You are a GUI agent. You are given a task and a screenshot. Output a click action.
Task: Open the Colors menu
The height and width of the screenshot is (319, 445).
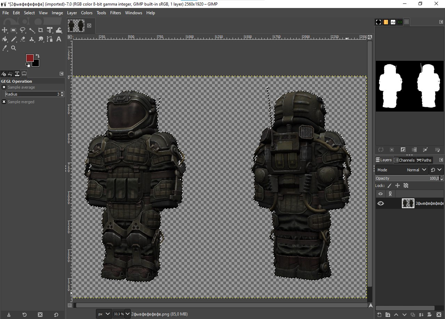[x=87, y=13]
